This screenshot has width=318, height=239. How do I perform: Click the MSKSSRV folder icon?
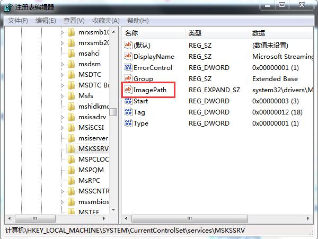click(71, 148)
